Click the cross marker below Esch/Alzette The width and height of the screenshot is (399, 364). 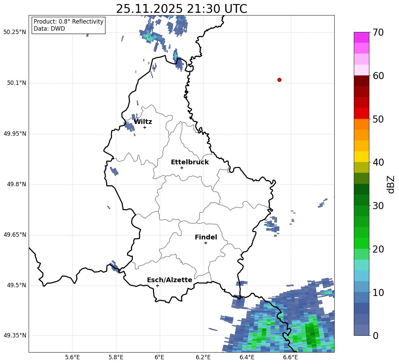click(x=157, y=286)
